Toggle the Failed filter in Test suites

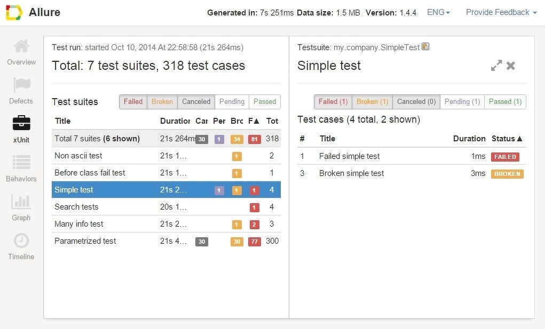point(133,102)
